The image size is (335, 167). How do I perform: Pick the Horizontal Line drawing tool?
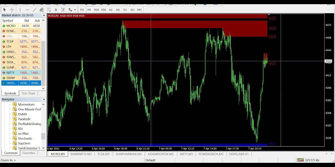point(27,10)
